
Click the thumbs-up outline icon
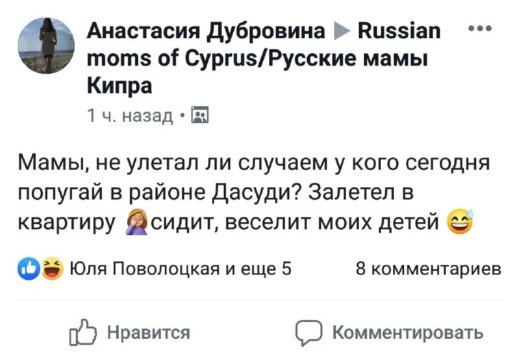pos(82,334)
